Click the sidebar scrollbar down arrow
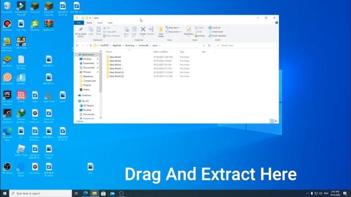Image resolution: width=351 pixels, height=197 pixels. tap(100, 118)
